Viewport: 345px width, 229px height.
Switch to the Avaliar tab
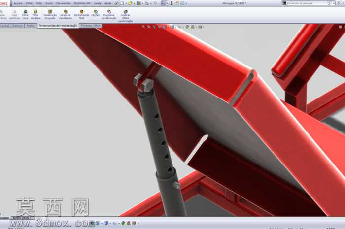pyautogui.click(x=31, y=26)
